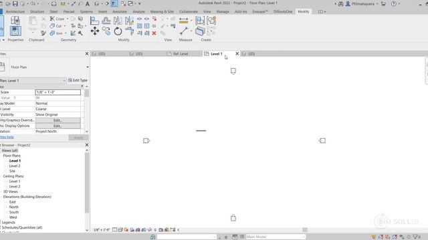Image resolution: width=428 pixels, height=240 pixels.
Task: Click the Join geometry tool
Action: [x=56, y=33]
